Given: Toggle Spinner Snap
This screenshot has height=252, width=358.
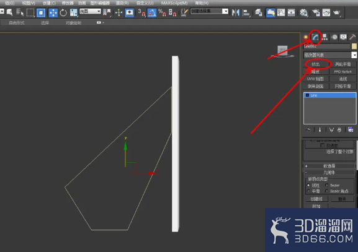Looking at the screenshot, I should (x=172, y=12).
